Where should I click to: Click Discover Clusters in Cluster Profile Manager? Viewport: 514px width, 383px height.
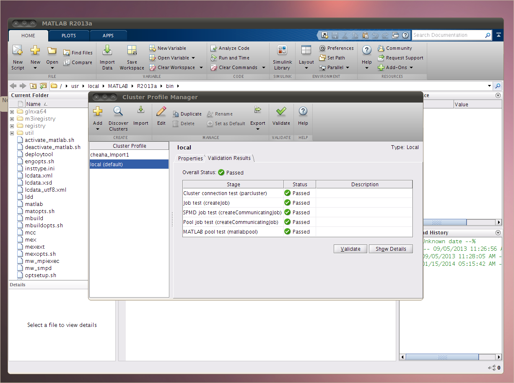118,118
